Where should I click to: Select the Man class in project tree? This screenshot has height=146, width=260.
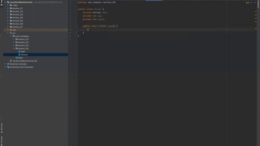pyautogui.click(x=23, y=52)
